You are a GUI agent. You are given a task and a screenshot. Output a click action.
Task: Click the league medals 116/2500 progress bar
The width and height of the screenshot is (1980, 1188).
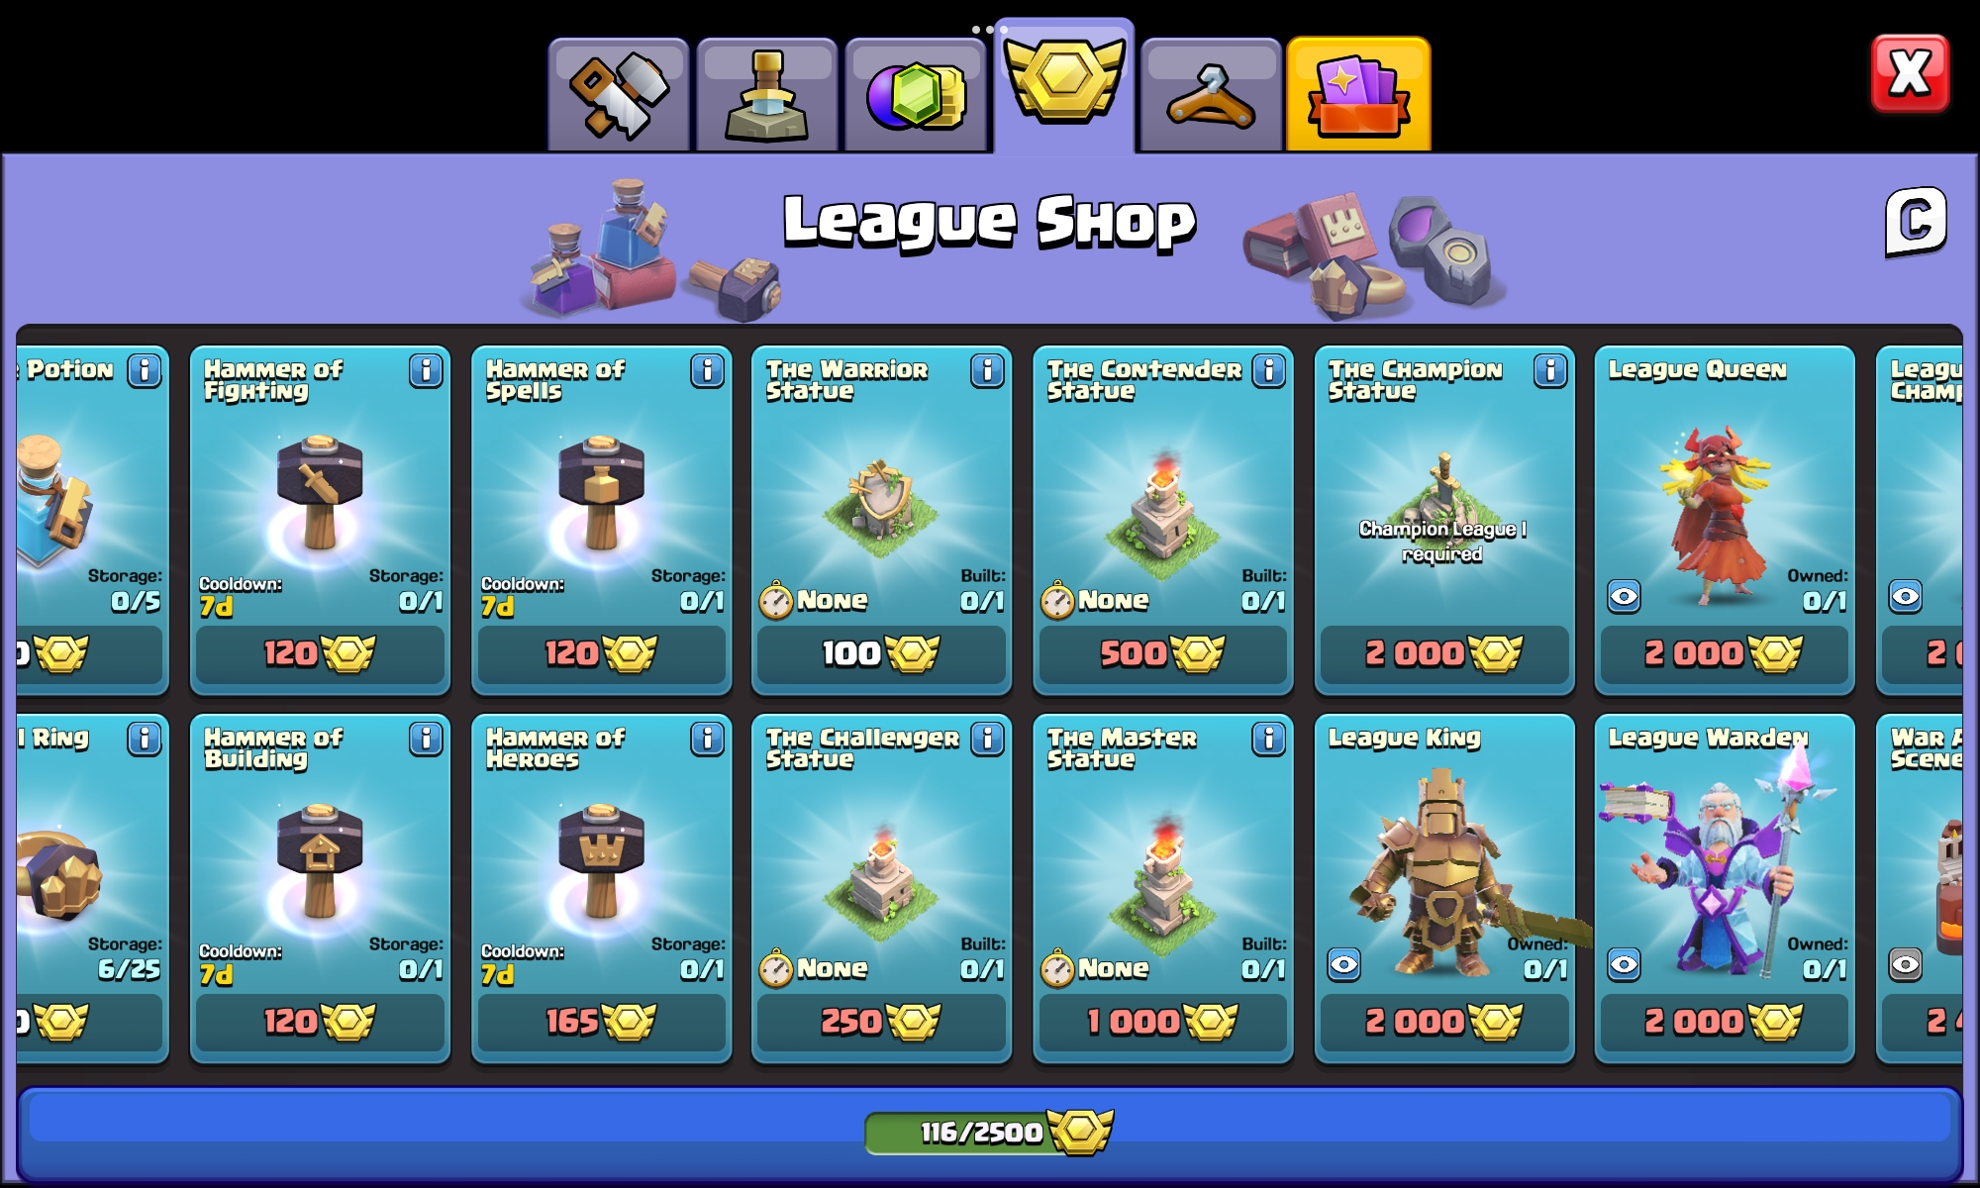(x=990, y=1132)
